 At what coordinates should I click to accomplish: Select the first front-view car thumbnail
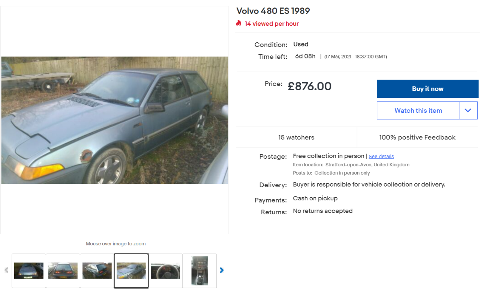tap(29, 271)
